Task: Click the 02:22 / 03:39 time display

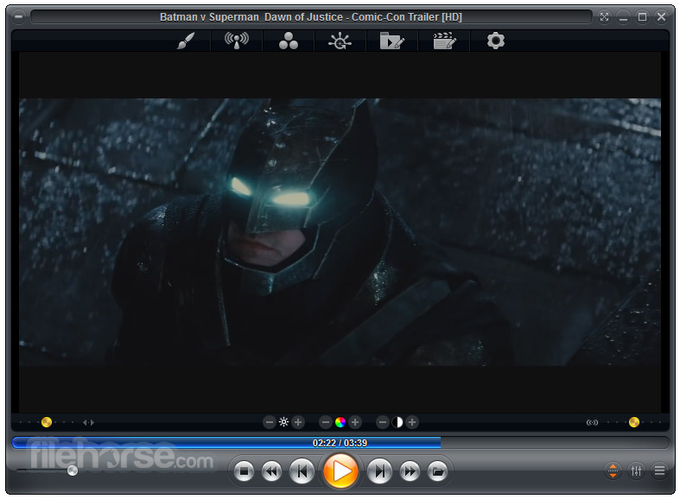Action: tap(340, 443)
